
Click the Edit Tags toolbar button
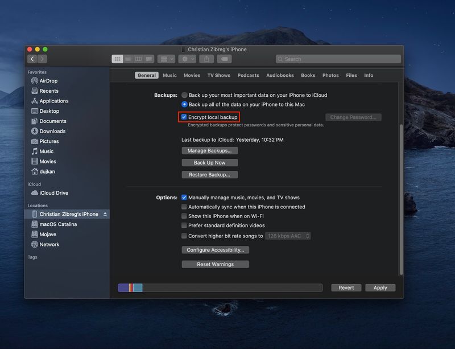pyautogui.click(x=224, y=59)
